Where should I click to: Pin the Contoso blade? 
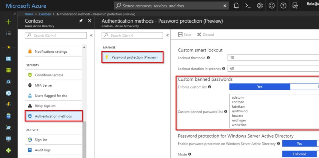pyautogui.click(x=81, y=21)
